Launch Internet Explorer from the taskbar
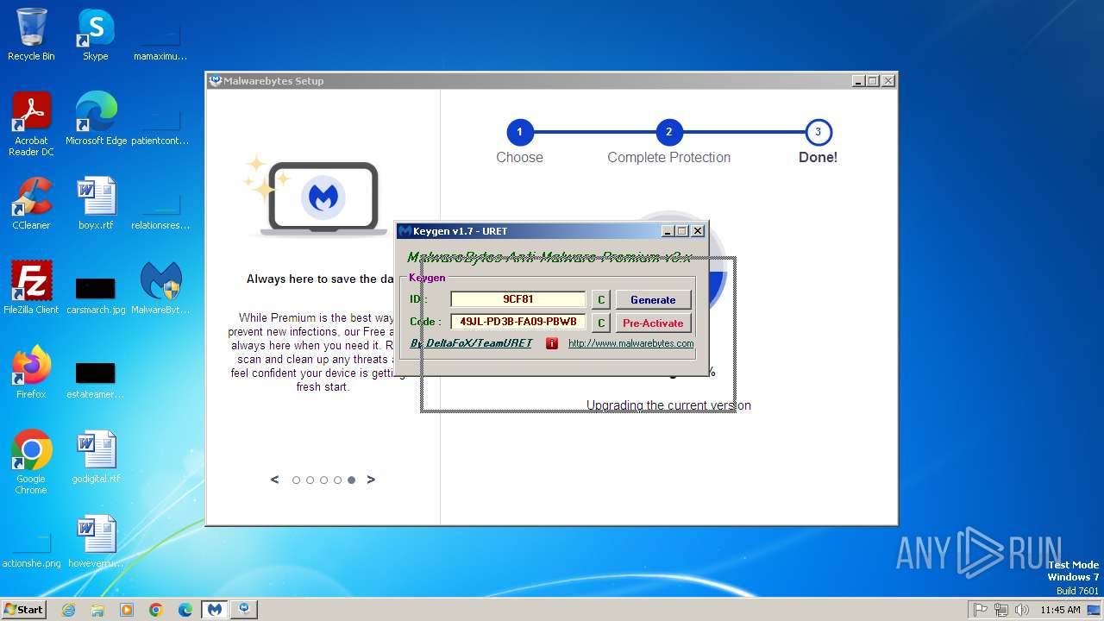1104x621 pixels. (68, 610)
